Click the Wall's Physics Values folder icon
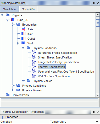Viewport: 100px width, 124px height. (x=29, y=81)
